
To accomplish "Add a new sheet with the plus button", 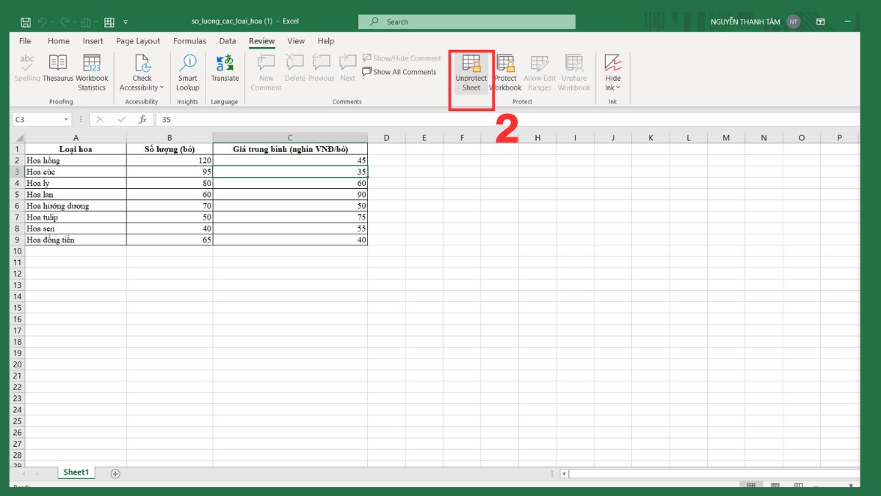I will pos(115,474).
